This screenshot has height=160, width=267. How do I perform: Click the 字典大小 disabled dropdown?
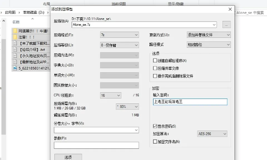point(119,65)
